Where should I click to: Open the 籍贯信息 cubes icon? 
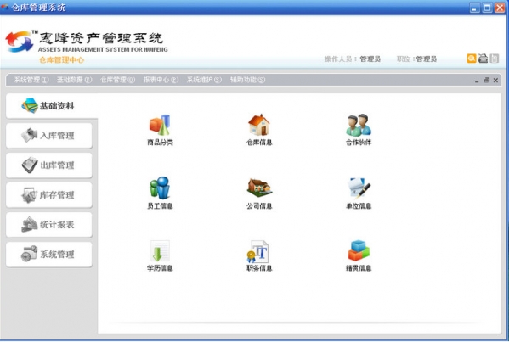pos(359,250)
